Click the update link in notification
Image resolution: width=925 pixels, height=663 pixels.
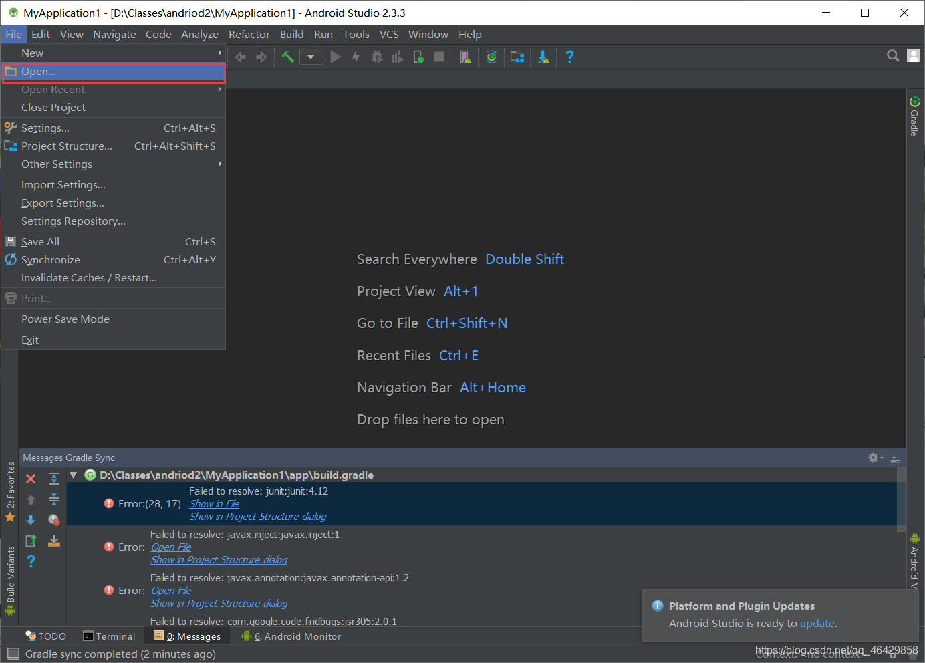point(817,624)
